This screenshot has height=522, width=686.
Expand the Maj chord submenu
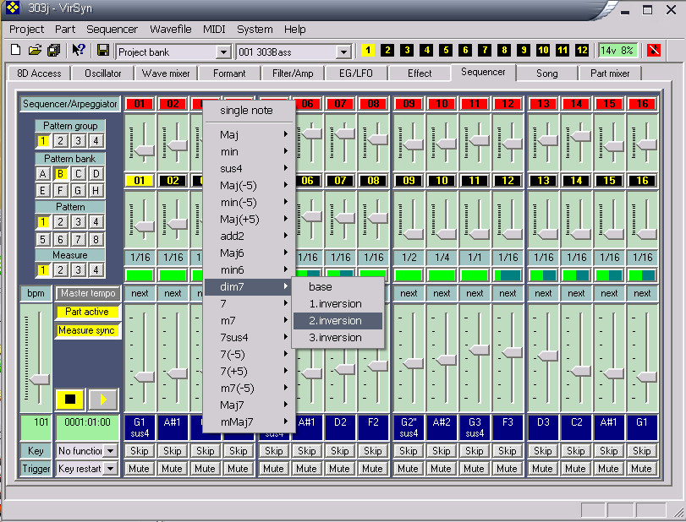pyautogui.click(x=250, y=134)
